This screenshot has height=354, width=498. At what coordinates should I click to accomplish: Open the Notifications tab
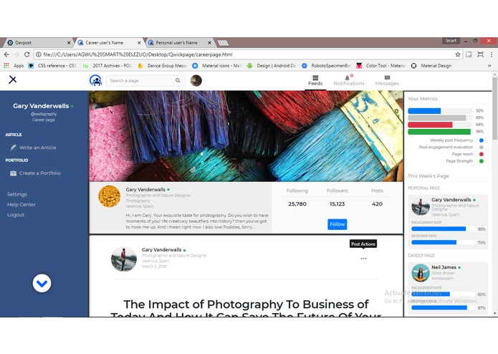coord(349,81)
